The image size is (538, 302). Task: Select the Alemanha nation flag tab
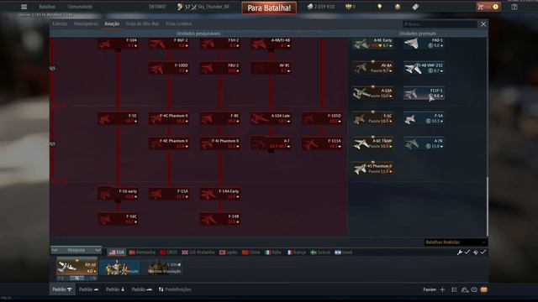142,253
